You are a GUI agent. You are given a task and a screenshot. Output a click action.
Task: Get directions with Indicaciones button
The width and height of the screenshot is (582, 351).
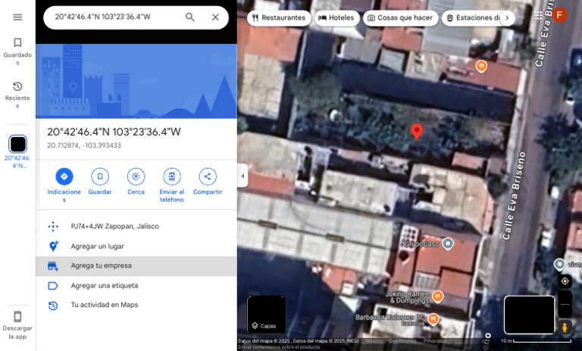[64, 185]
